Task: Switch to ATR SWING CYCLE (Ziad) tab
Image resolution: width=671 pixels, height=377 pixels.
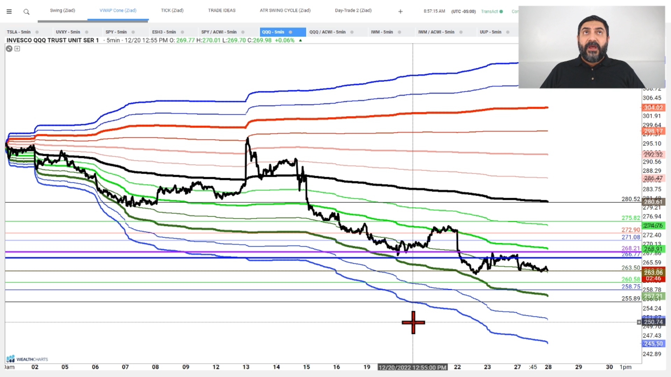Action: pos(285,10)
